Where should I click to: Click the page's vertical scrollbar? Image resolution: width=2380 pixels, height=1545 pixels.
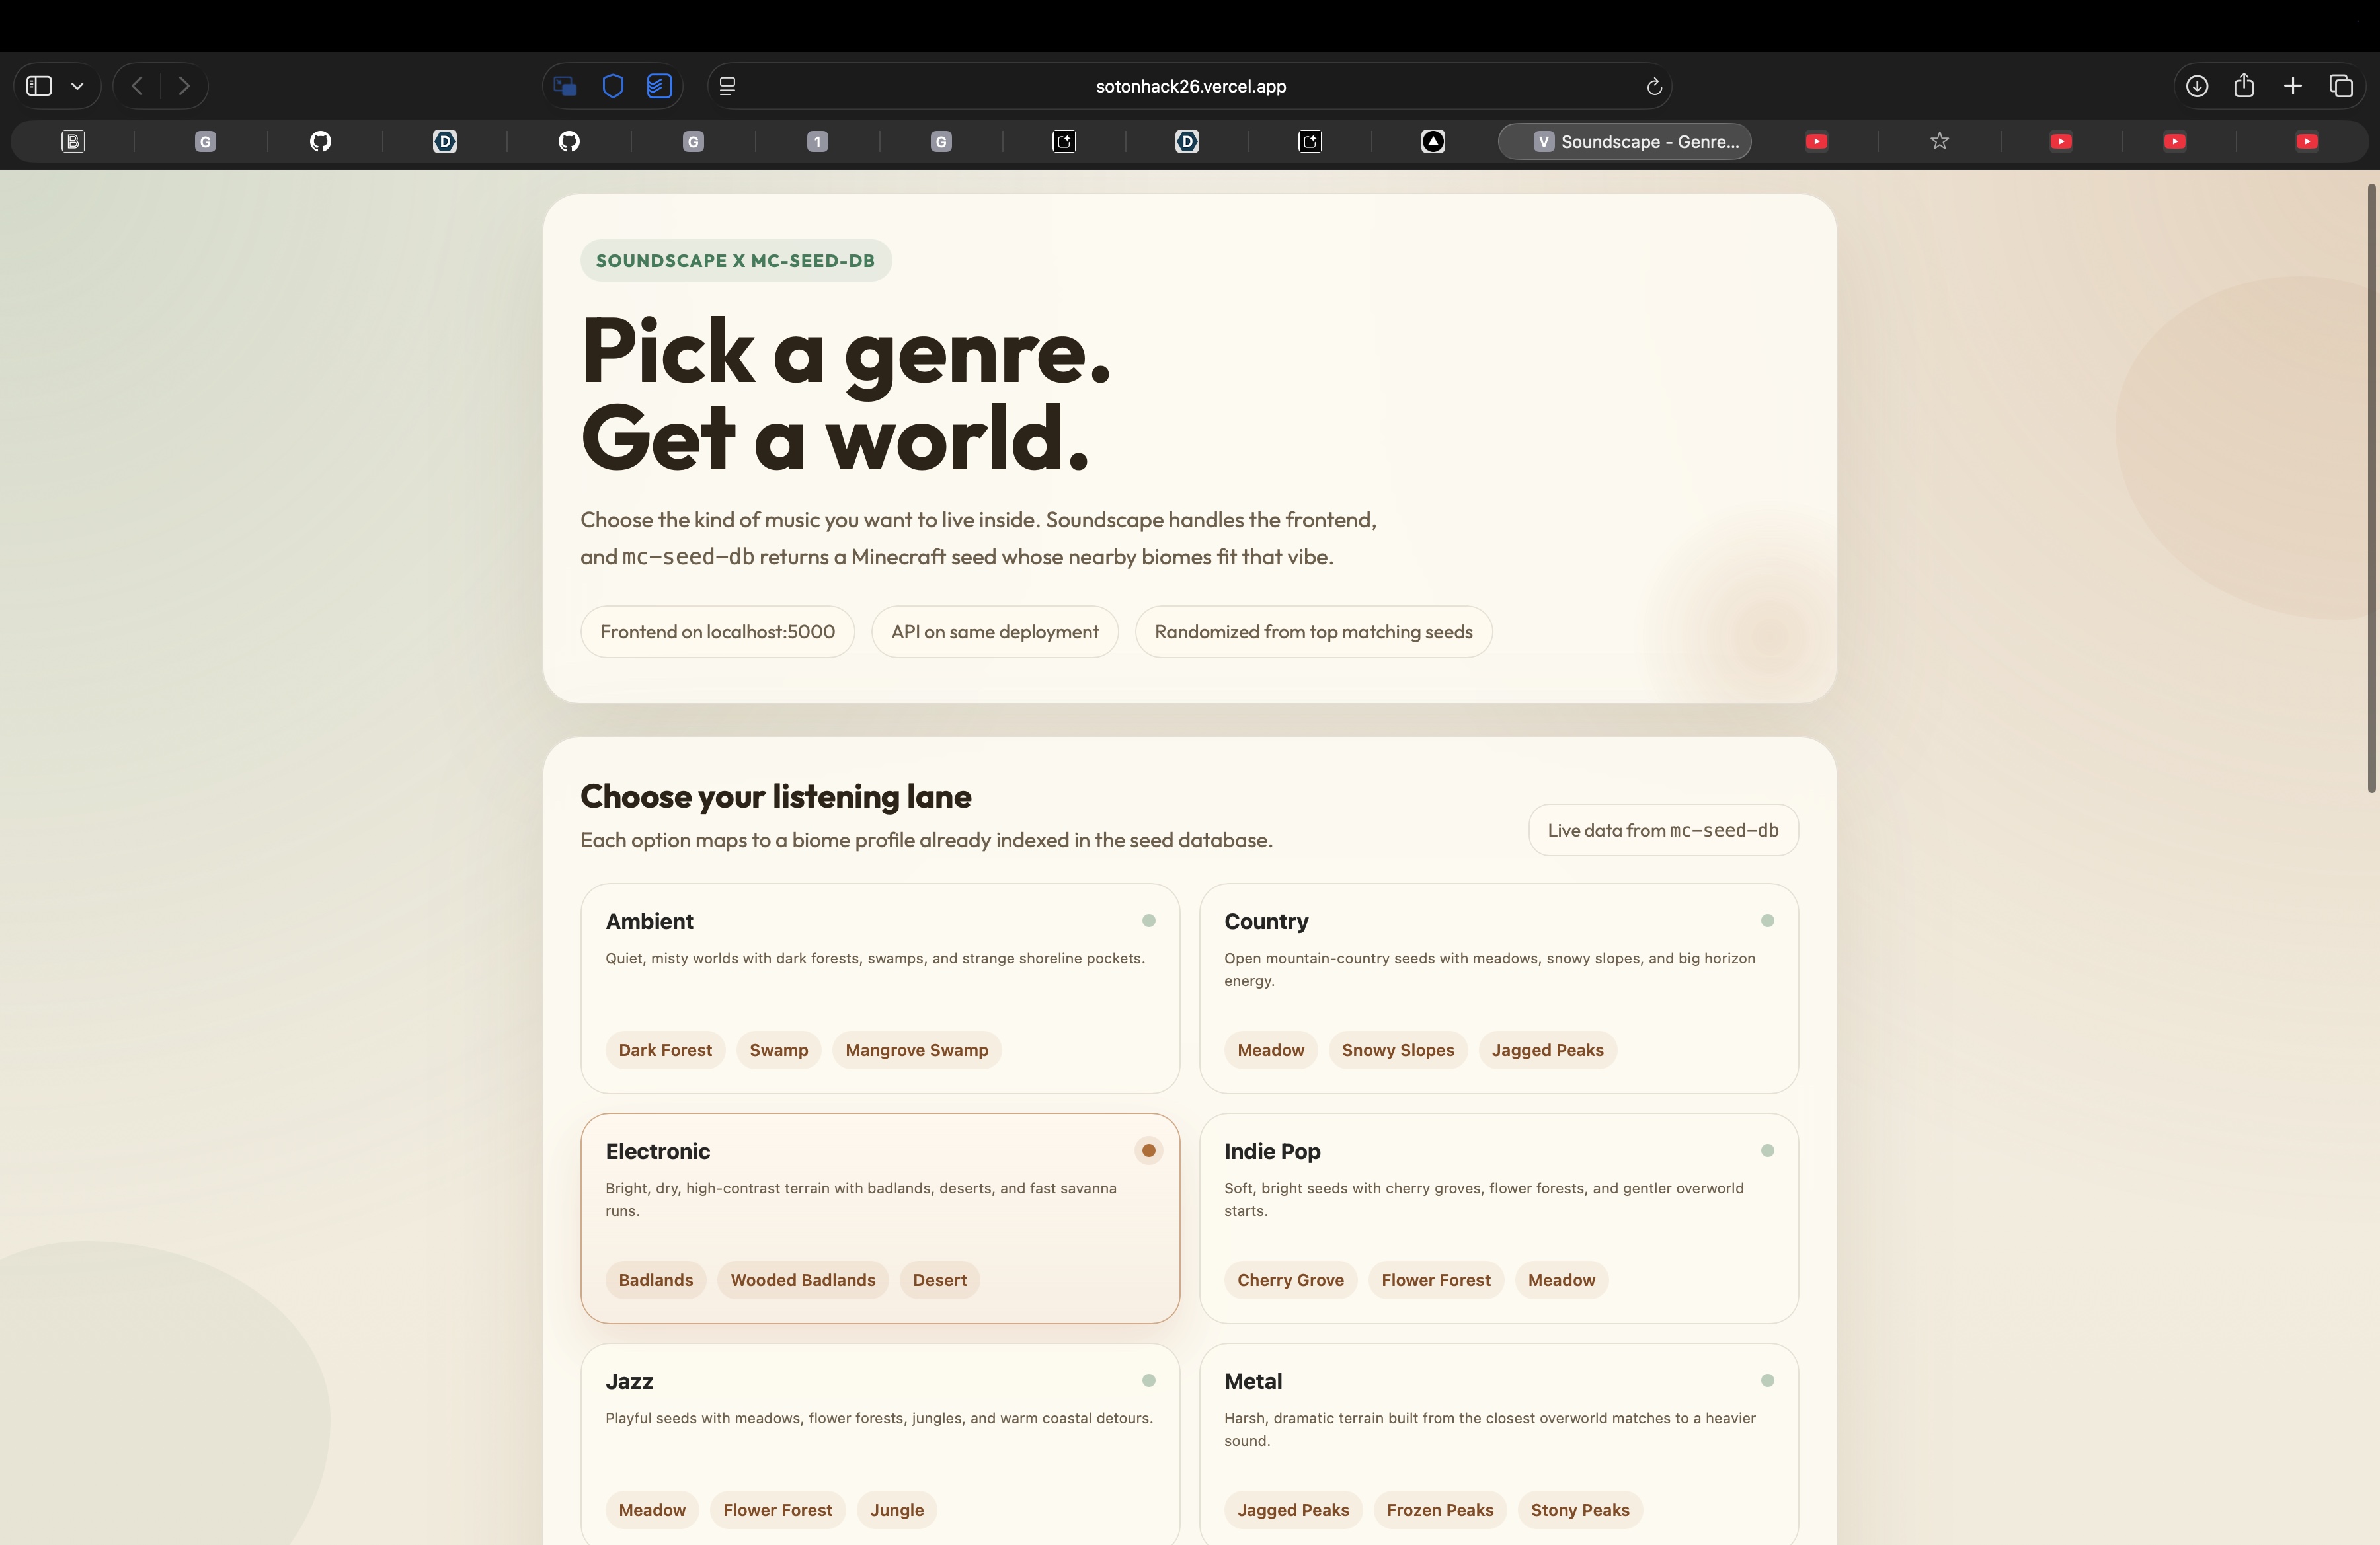point(2370,490)
